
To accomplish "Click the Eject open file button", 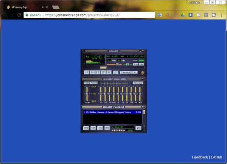I will pyautogui.click(x=116, y=72).
